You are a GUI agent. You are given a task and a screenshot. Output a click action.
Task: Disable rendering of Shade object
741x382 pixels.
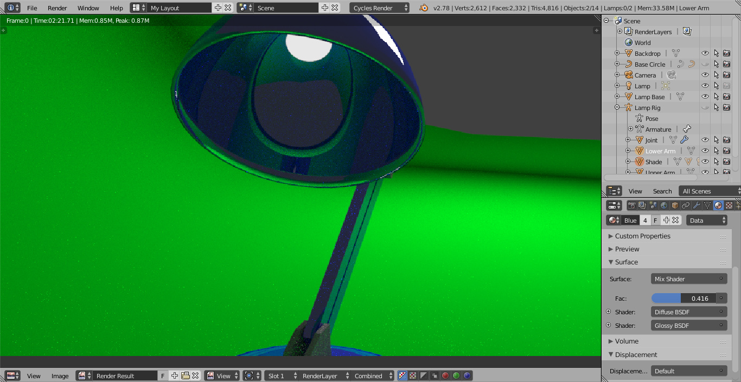click(726, 161)
